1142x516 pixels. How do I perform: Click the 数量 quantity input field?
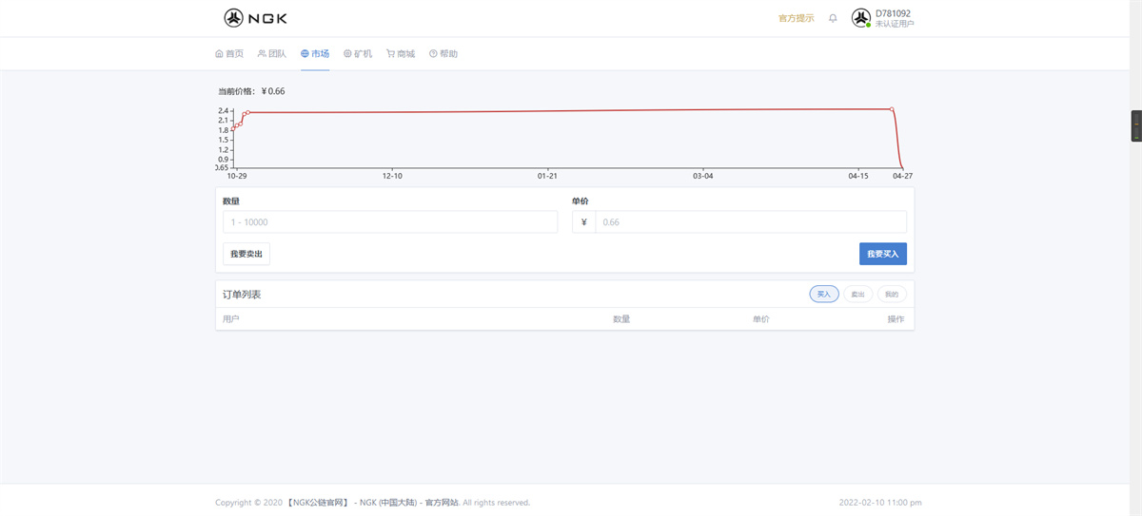pyautogui.click(x=390, y=222)
